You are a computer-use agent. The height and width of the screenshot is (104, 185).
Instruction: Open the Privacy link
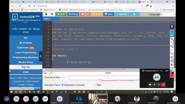point(30,85)
